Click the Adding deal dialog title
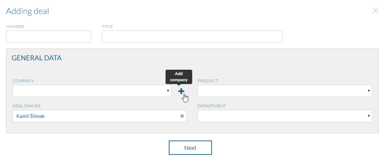 tap(27, 11)
